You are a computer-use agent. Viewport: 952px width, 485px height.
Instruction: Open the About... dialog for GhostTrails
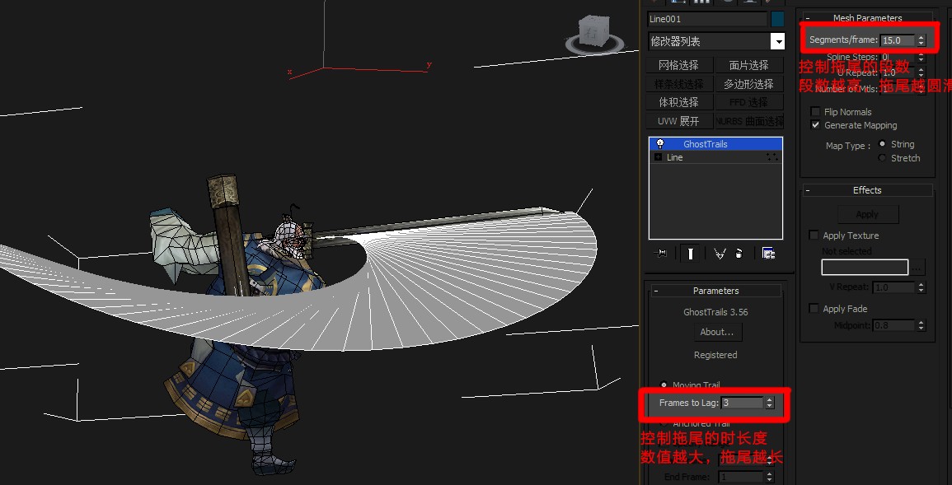716,331
